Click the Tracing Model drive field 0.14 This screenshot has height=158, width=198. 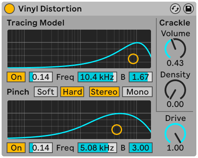tap(41, 77)
